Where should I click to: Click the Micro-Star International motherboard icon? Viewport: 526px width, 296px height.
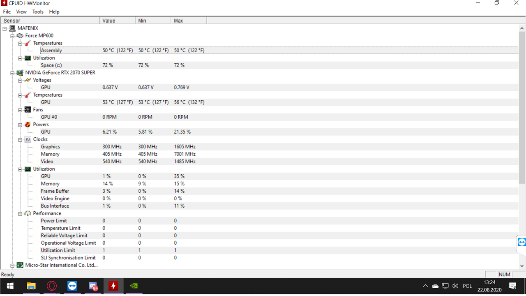tap(20, 265)
